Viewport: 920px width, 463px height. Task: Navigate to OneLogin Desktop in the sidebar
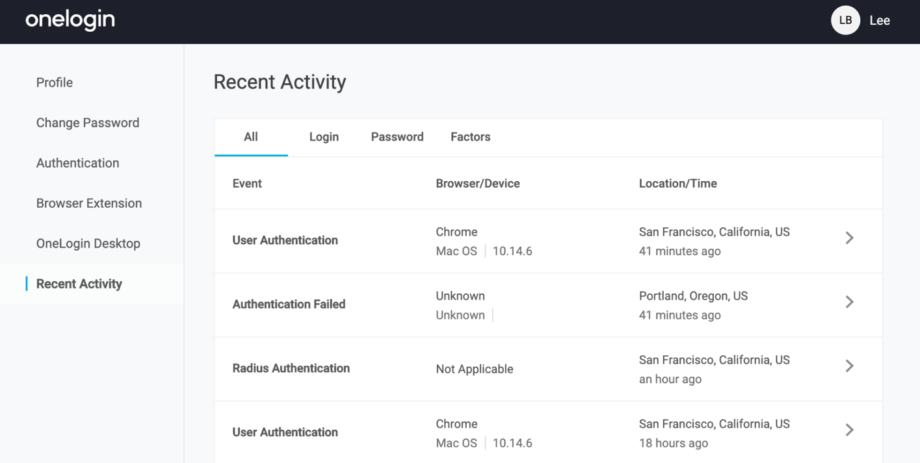(88, 244)
